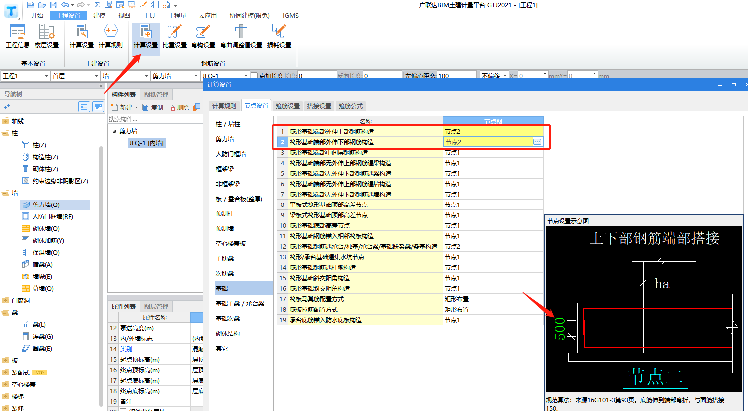Image resolution: width=748 pixels, height=411 pixels.
Task: Open 损耗设置 loss settings
Action: point(279,36)
